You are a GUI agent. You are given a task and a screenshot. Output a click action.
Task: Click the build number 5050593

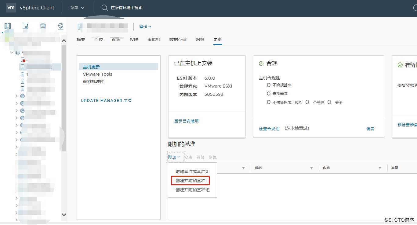coord(214,94)
